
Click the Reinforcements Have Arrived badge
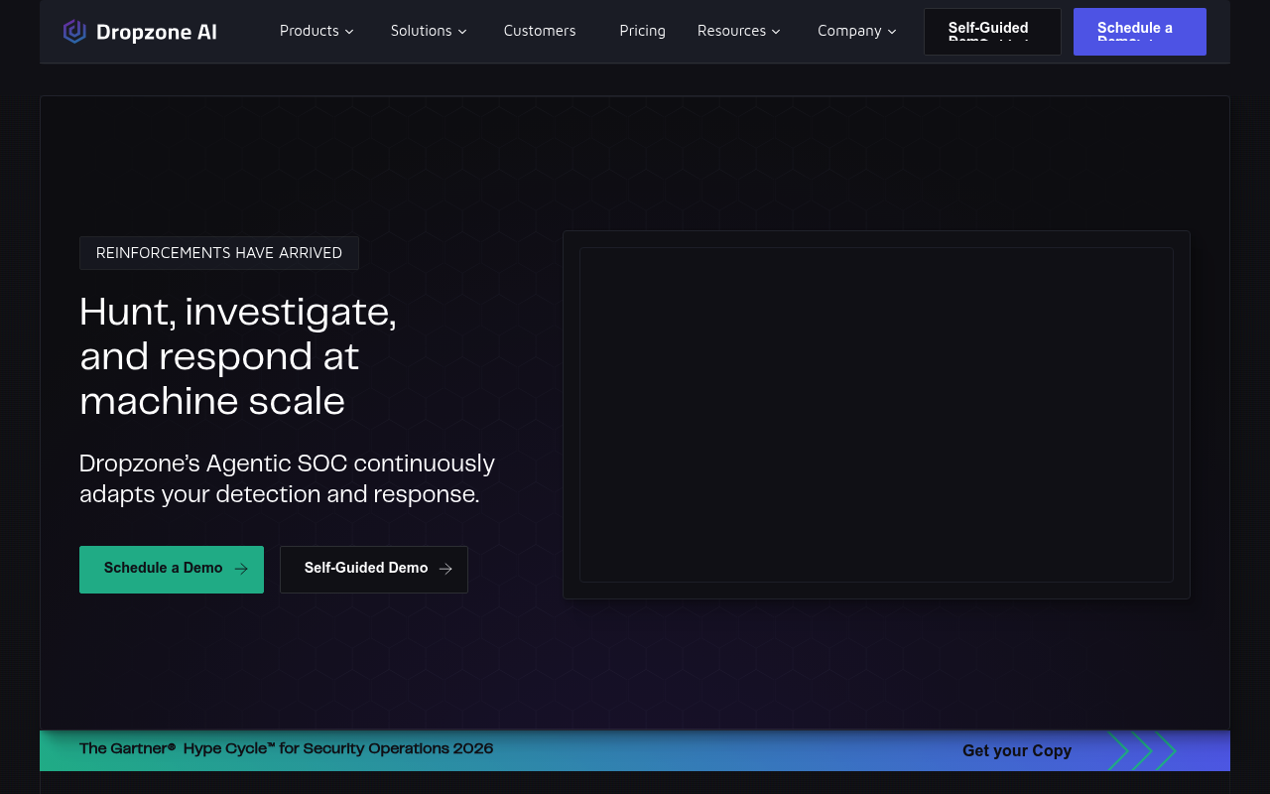219,253
